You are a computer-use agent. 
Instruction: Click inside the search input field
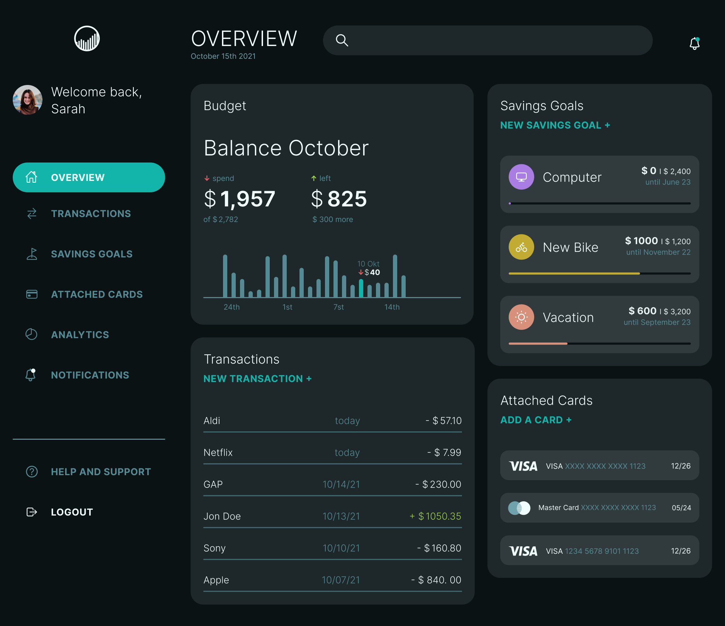(x=496, y=40)
